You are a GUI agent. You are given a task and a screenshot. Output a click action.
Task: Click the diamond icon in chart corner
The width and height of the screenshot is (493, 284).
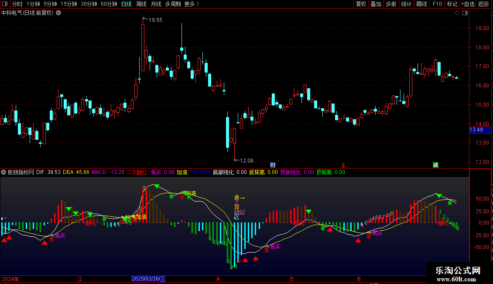pyautogui.click(x=457, y=13)
